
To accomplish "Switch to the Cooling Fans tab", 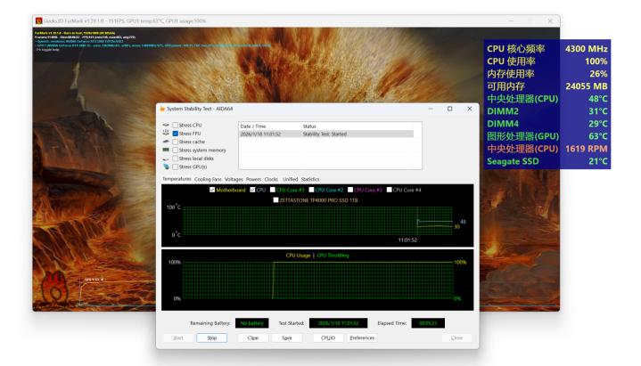I will click(208, 179).
